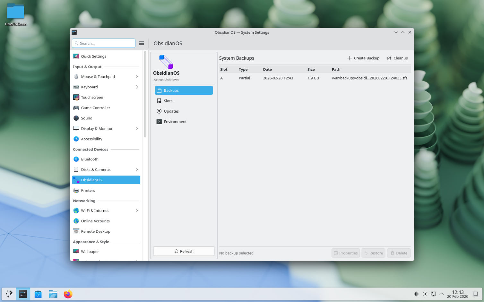Open Bluetooth settings from the sidebar

pyautogui.click(x=90, y=159)
